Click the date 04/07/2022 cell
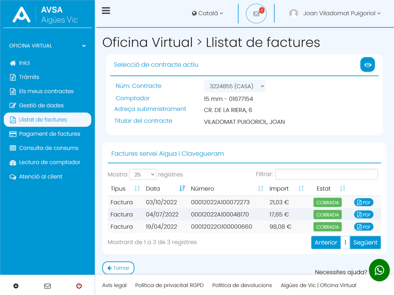This screenshot has height=295, width=394. (162, 214)
